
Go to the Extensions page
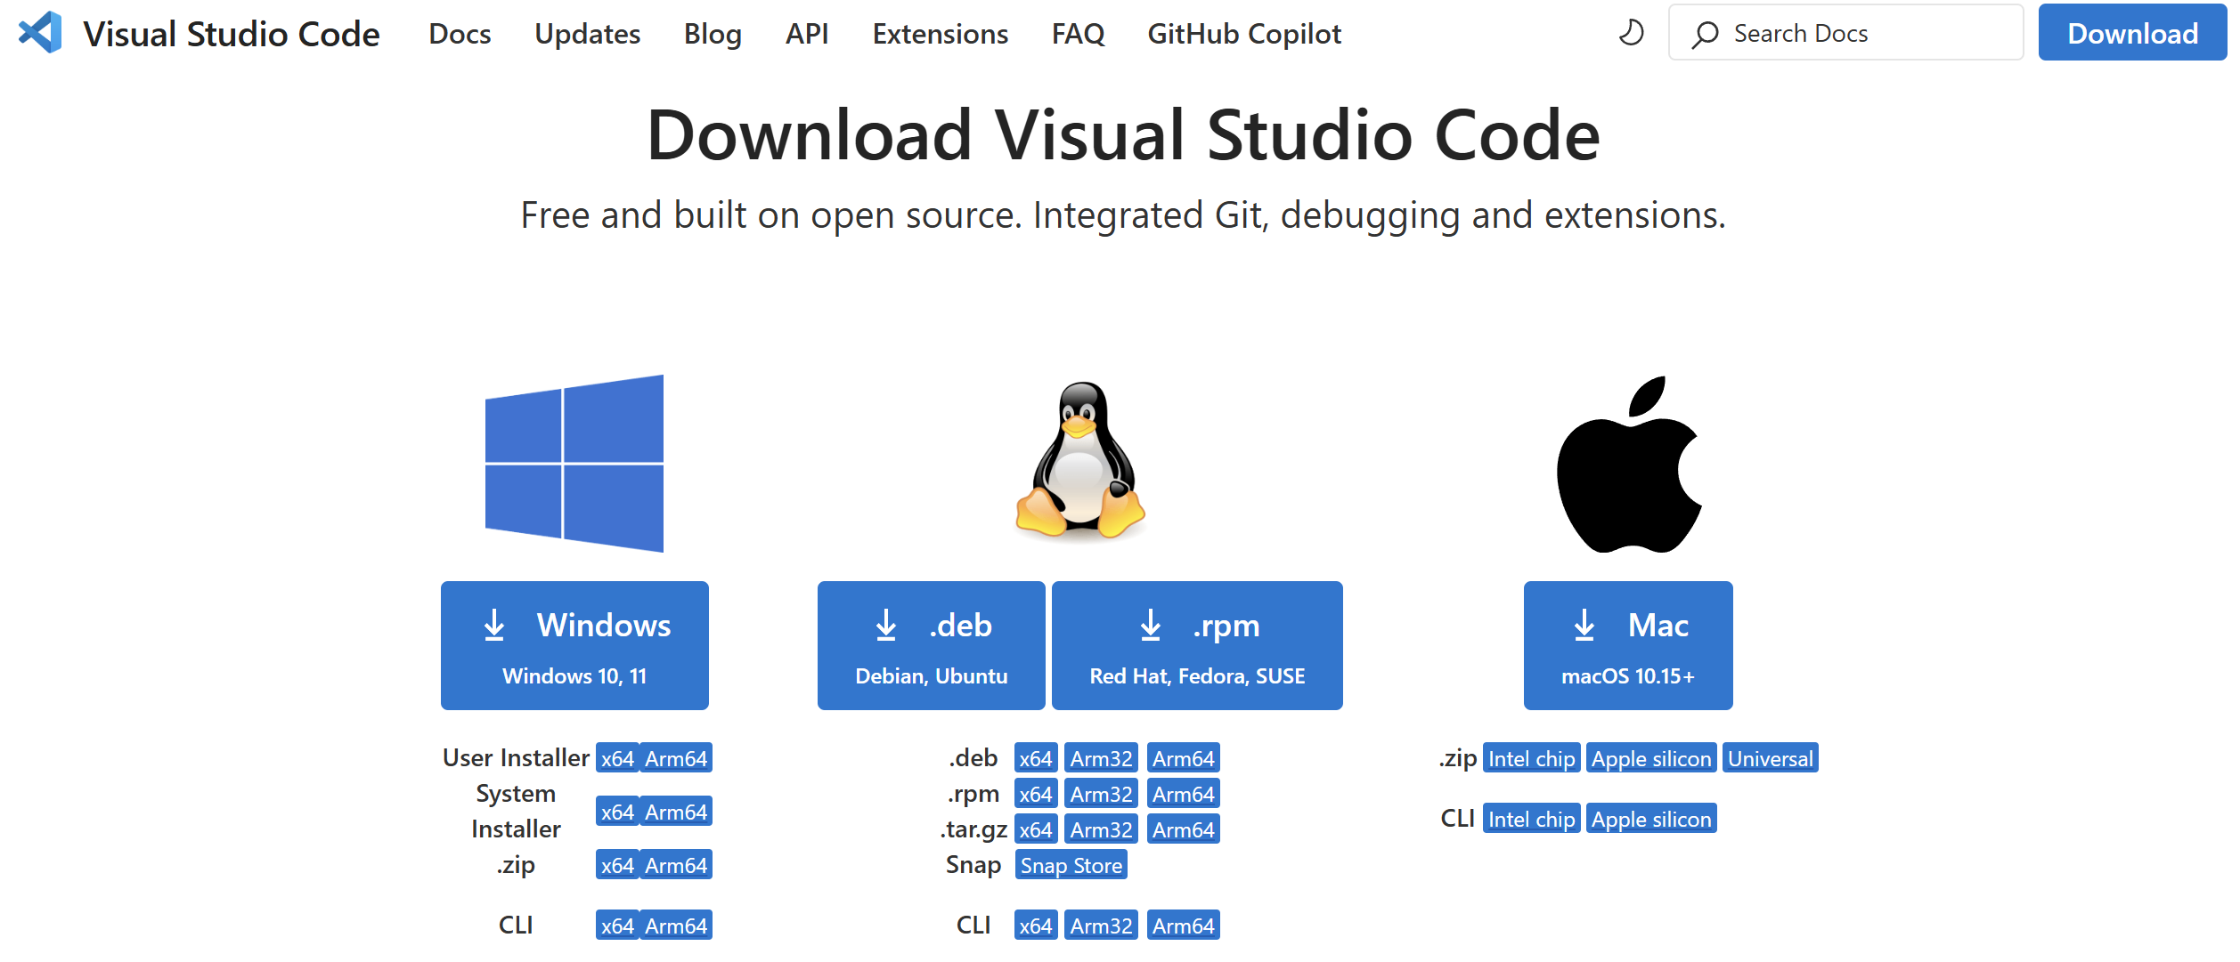940,34
